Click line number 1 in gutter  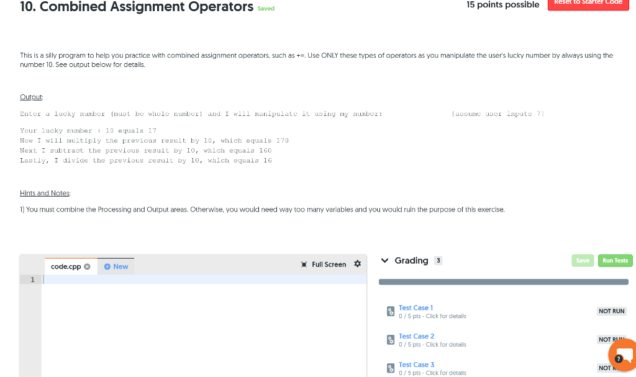(32, 280)
